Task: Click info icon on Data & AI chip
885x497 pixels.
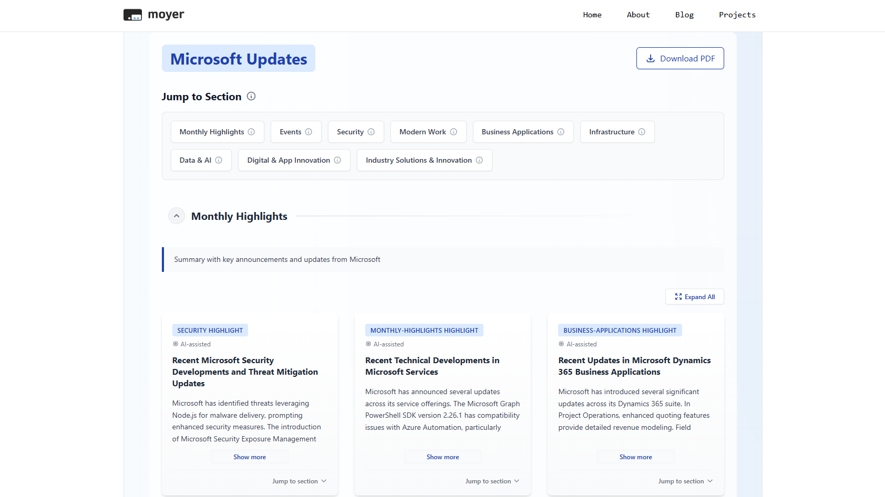Action: tap(219, 160)
